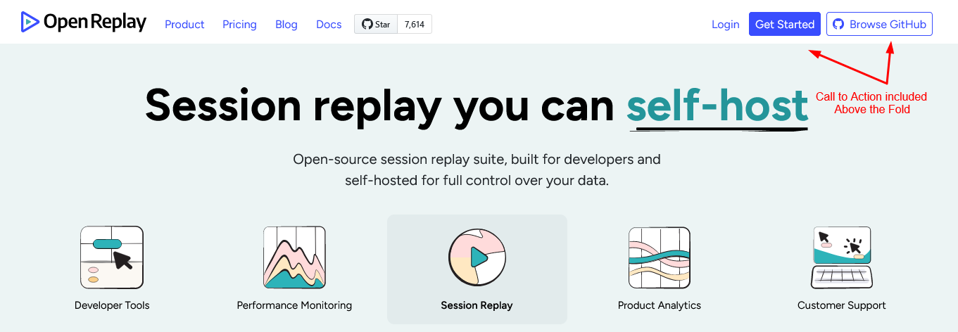Go to the Pricing page

[x=239, y=25]
